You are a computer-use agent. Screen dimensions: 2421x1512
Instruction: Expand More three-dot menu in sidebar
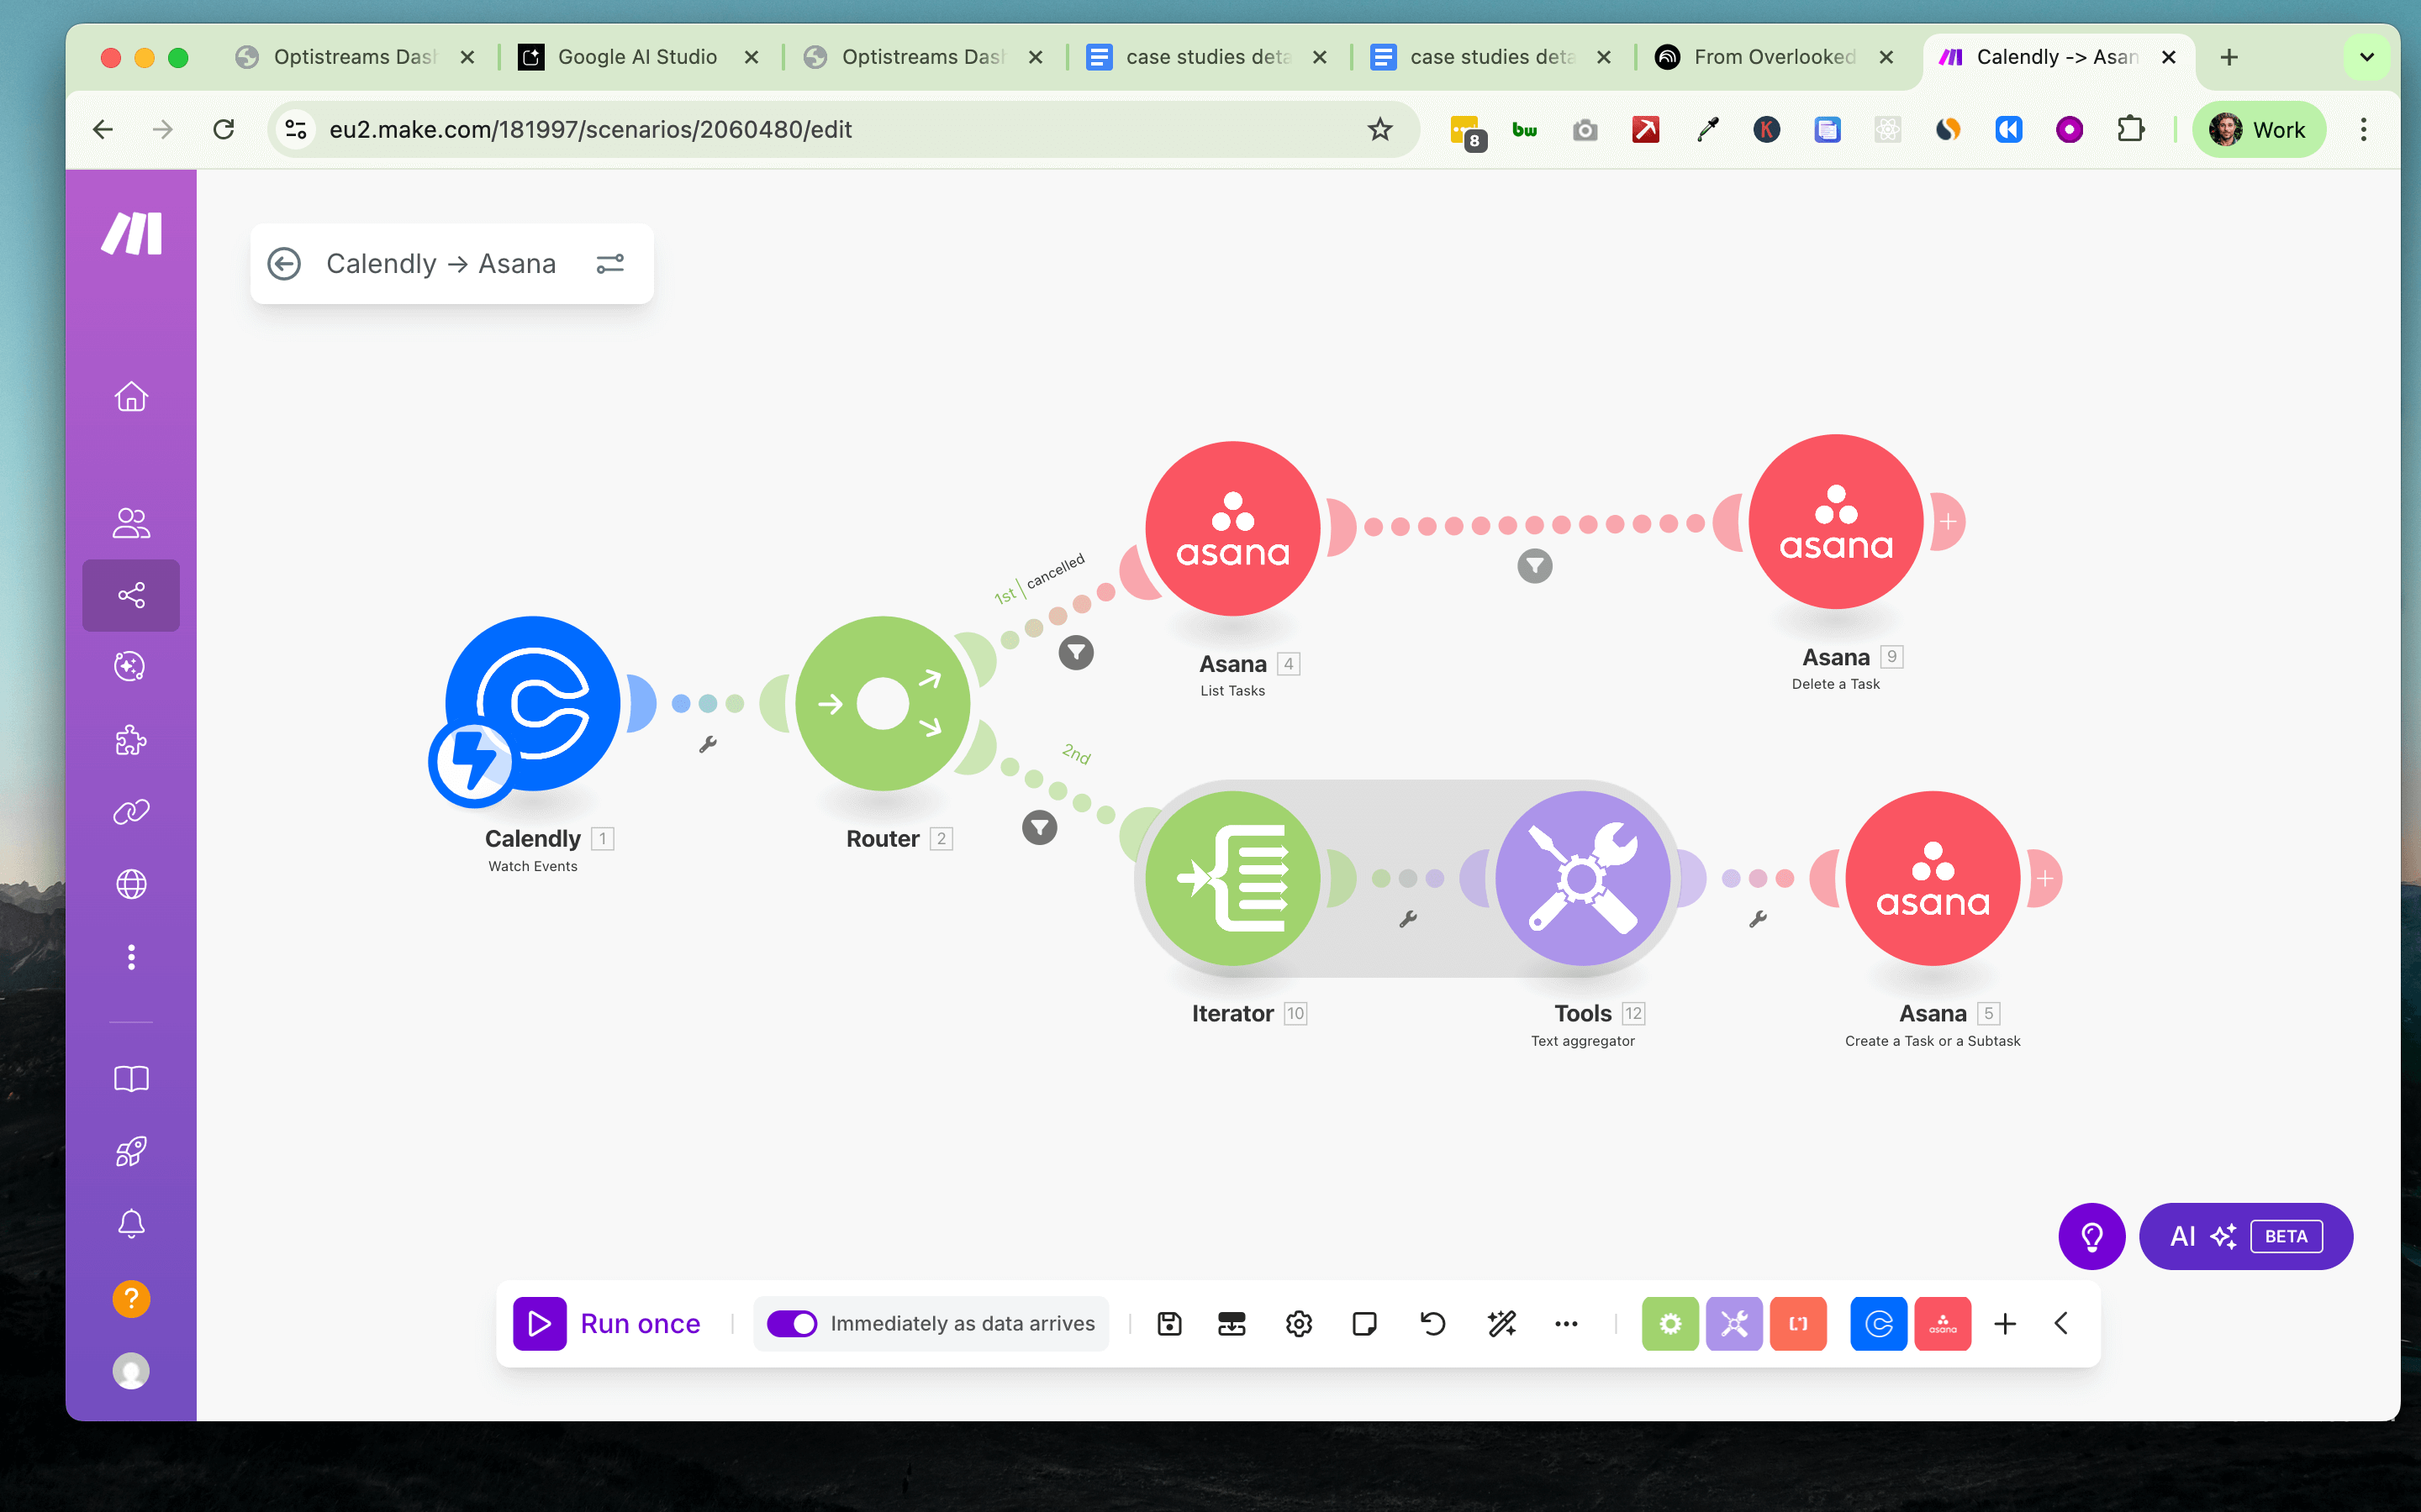click(x=131, y=957)
